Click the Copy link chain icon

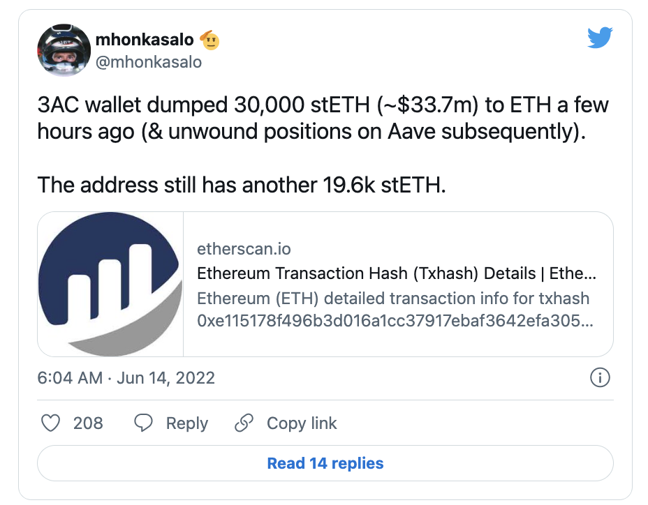click(243, 423)
